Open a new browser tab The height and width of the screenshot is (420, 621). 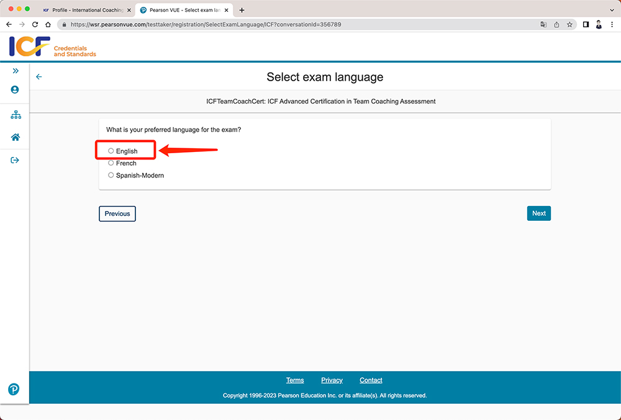pyautogui.click(x=242, y=10)
